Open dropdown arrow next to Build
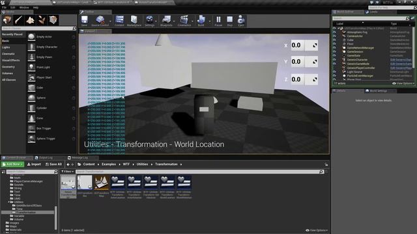This screenshot has height=234, width=417. [x=210, y=21]
